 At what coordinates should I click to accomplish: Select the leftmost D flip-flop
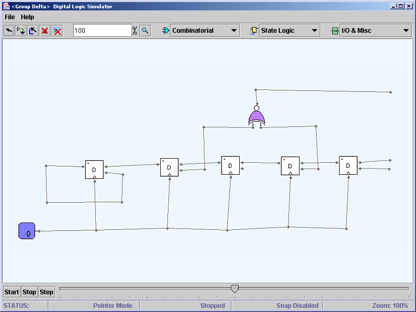94,170
